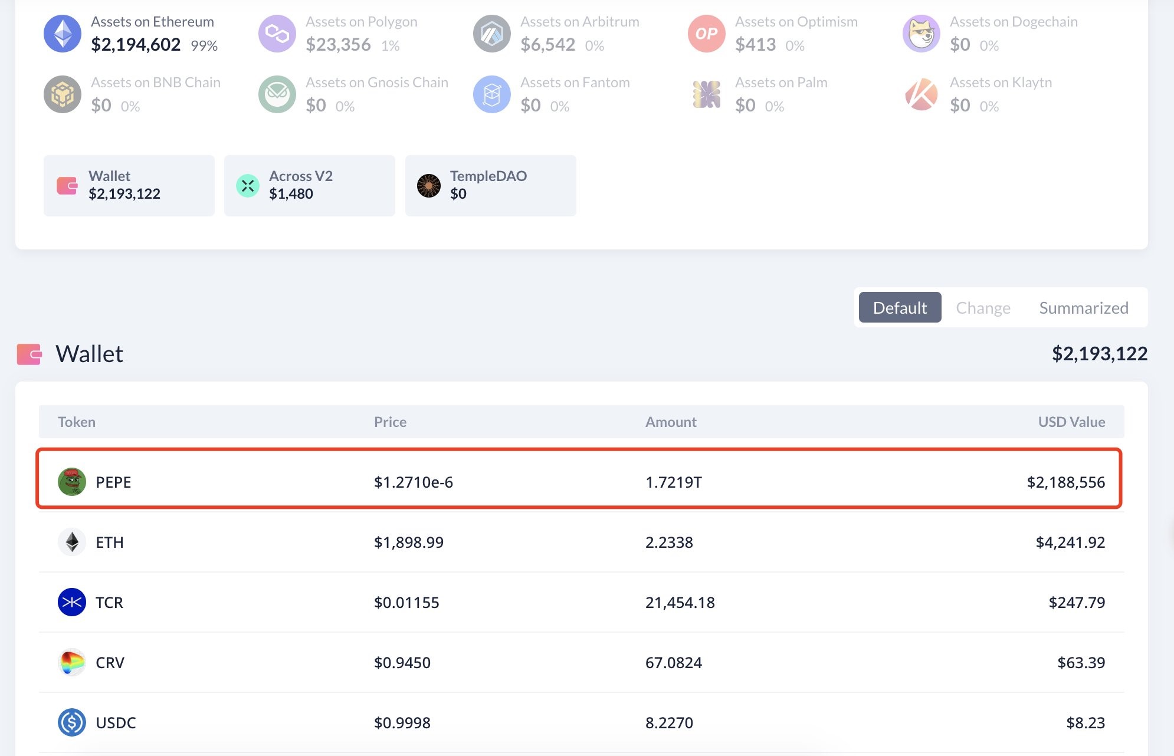
Task: Click the CRV token icon
Action: coord(72,662)
